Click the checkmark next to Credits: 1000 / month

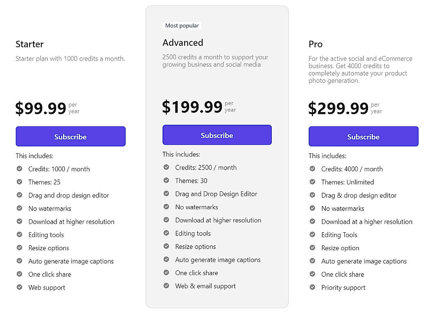coord(20,169)
